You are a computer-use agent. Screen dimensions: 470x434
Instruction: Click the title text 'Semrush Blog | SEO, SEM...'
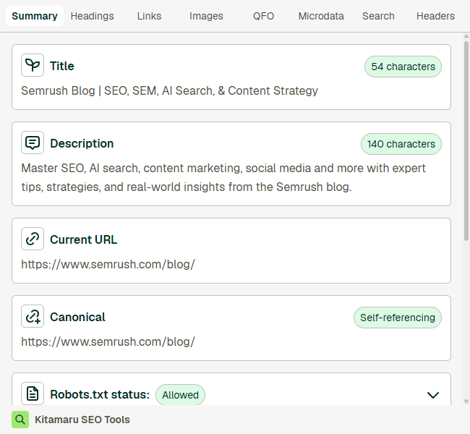(169, 90)
